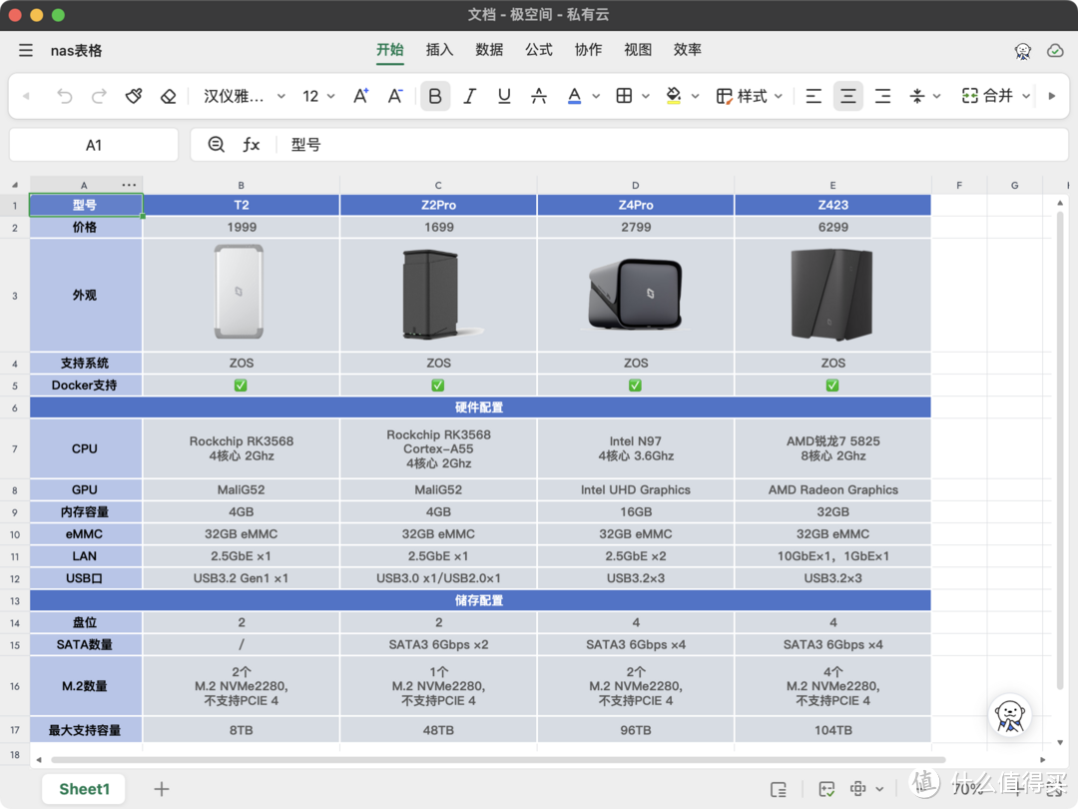Click the select-all corner triangle
This screenshot has height=809, width=1078.
click(14, 185)
